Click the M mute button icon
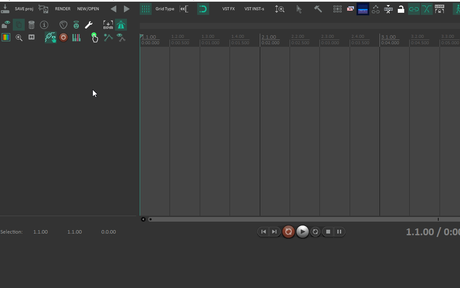The height and width of the screenshot is (288, 460). [x=32, y=37]
